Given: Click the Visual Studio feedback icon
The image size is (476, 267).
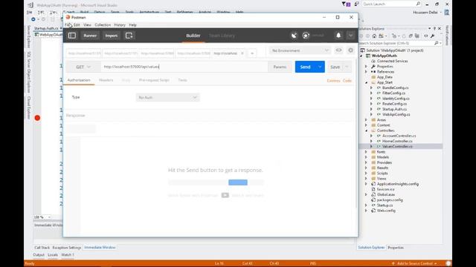Looking at the screenshot, I should [357, 4].
